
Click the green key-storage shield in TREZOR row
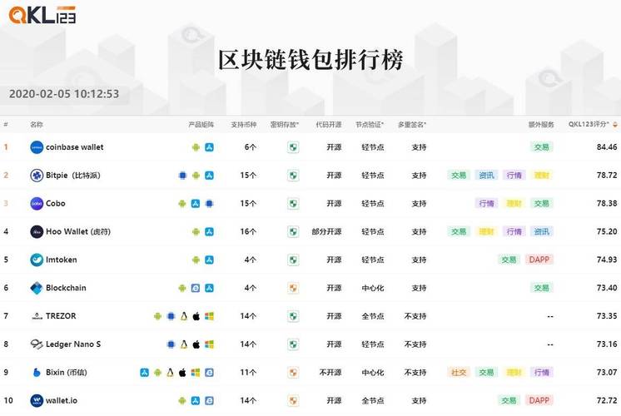tap(293, 316)
